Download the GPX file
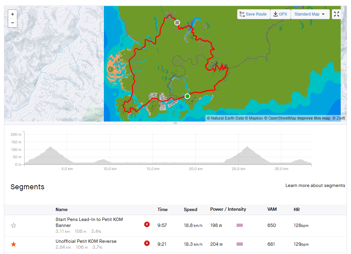The width and height of the screenshot is (351, 254). (x=281, y=14)
